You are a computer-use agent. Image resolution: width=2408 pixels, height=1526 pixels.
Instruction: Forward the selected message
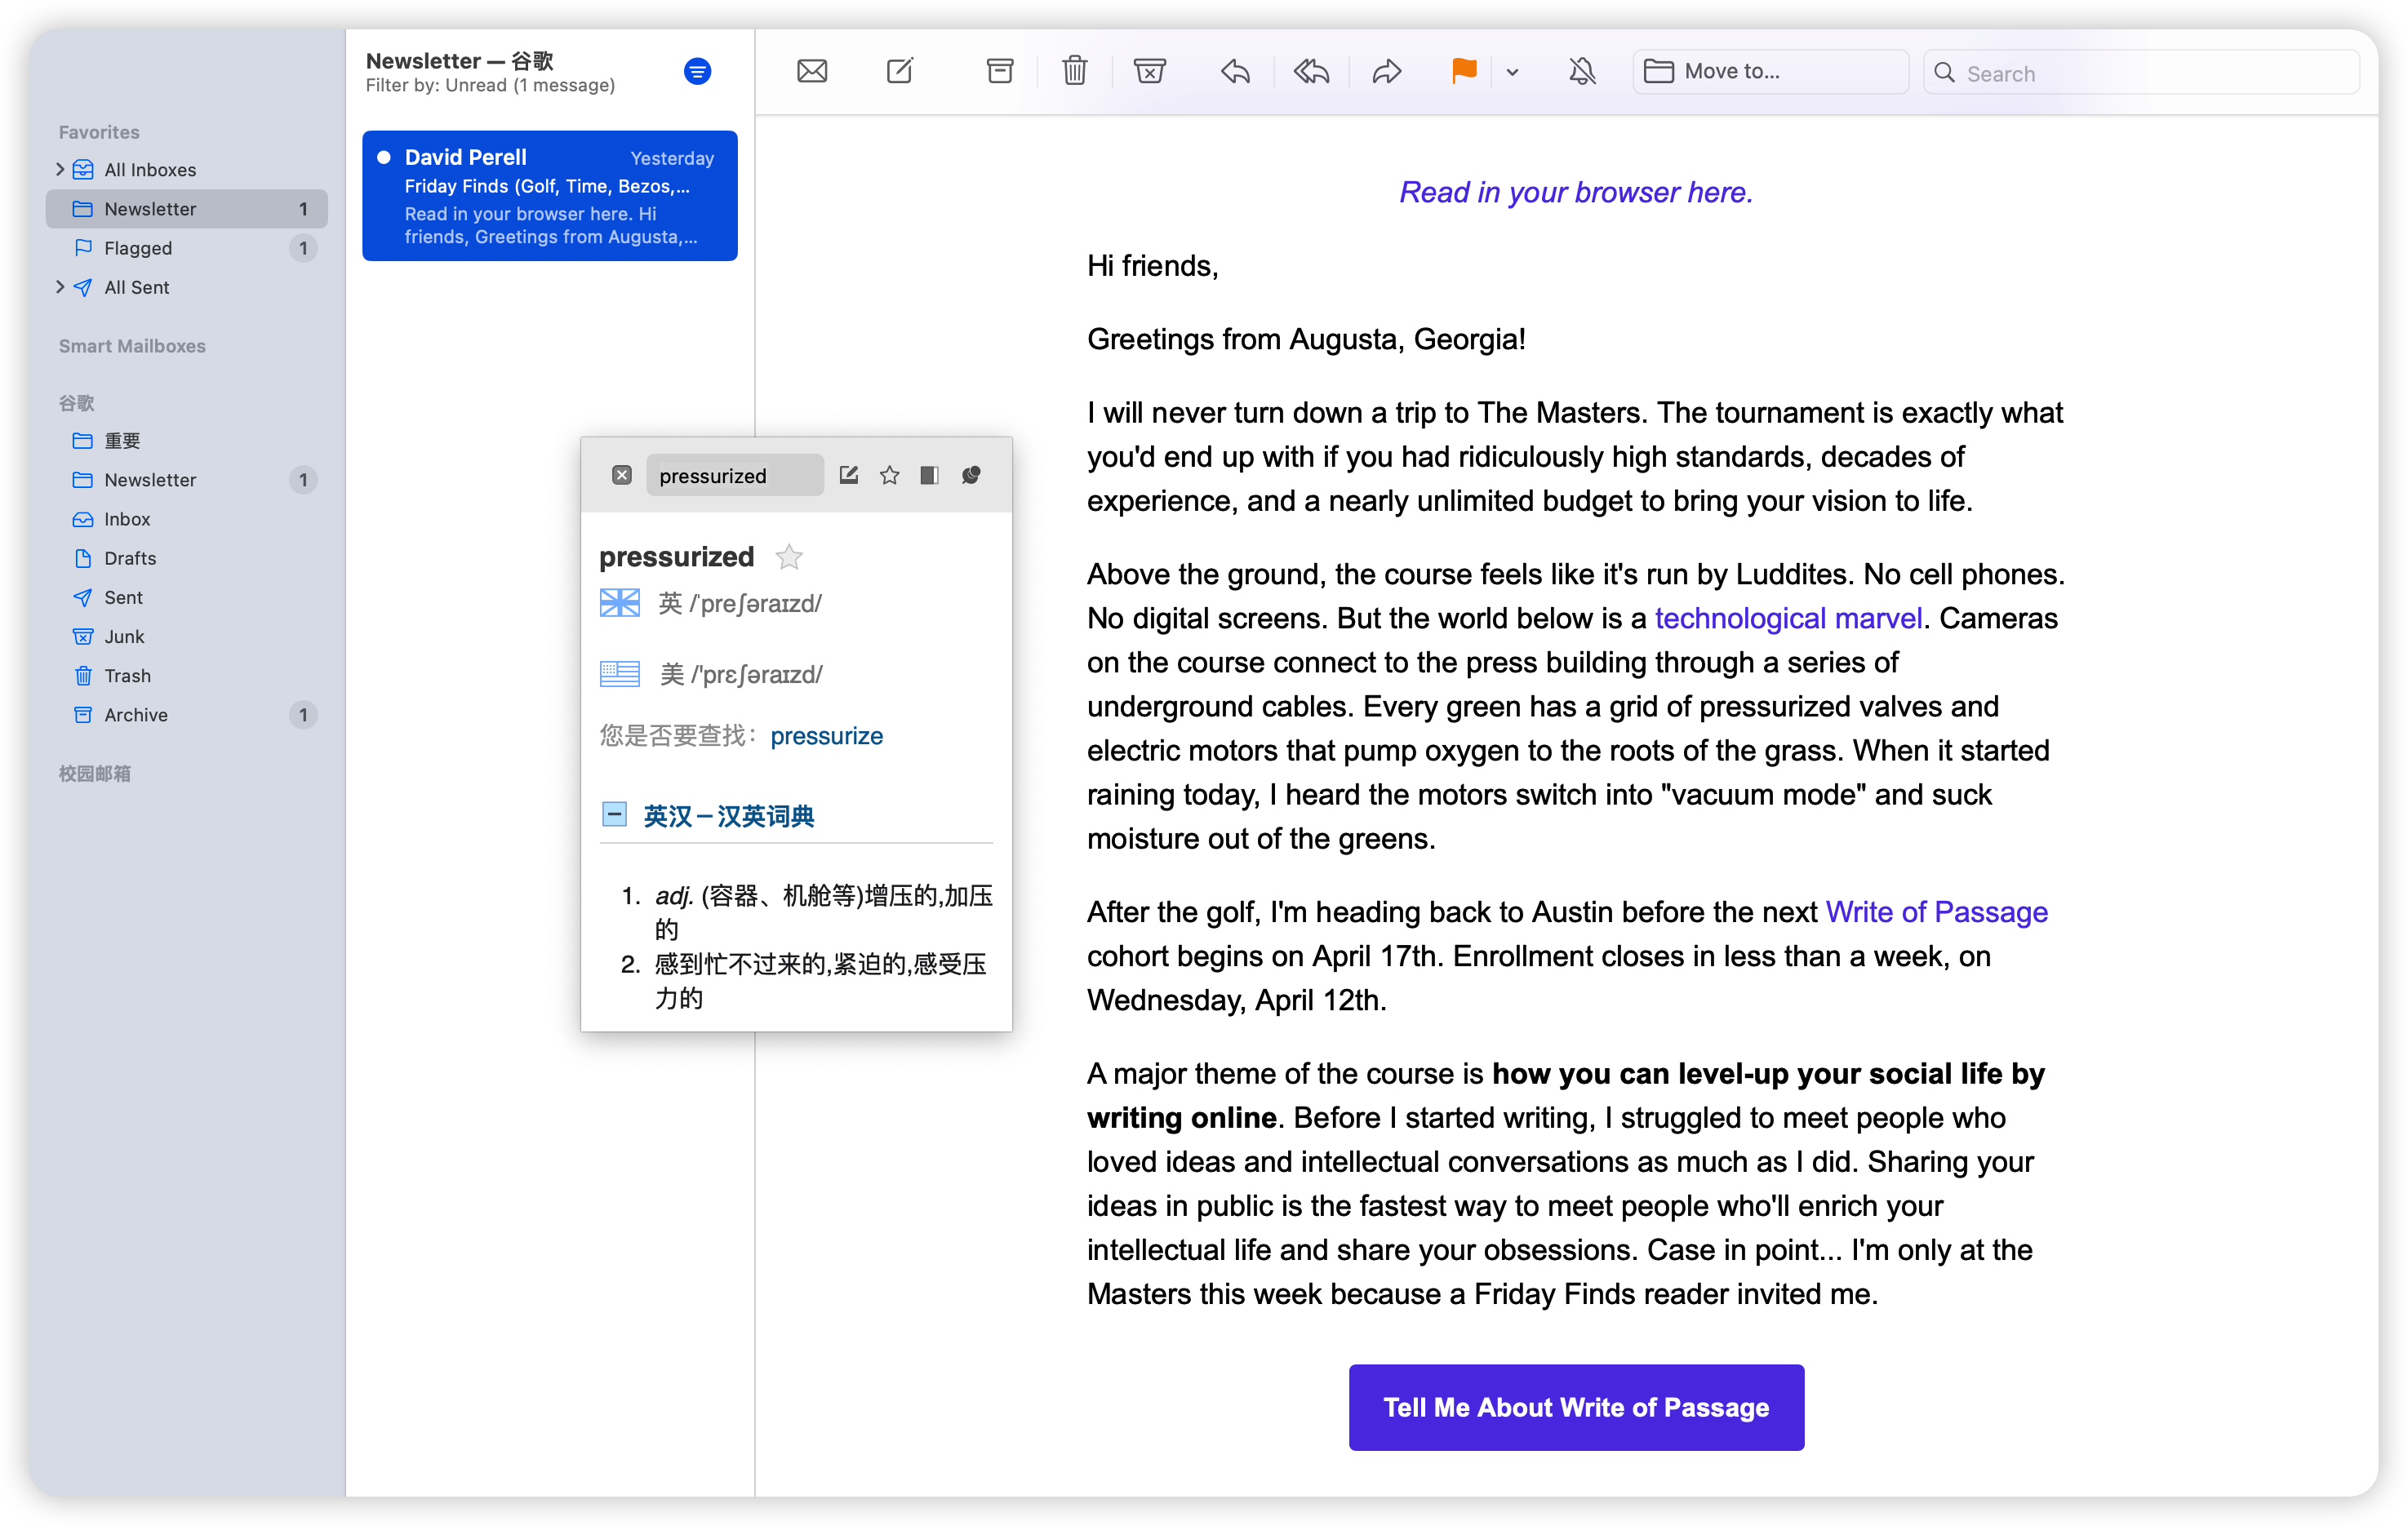point(1386,71)
